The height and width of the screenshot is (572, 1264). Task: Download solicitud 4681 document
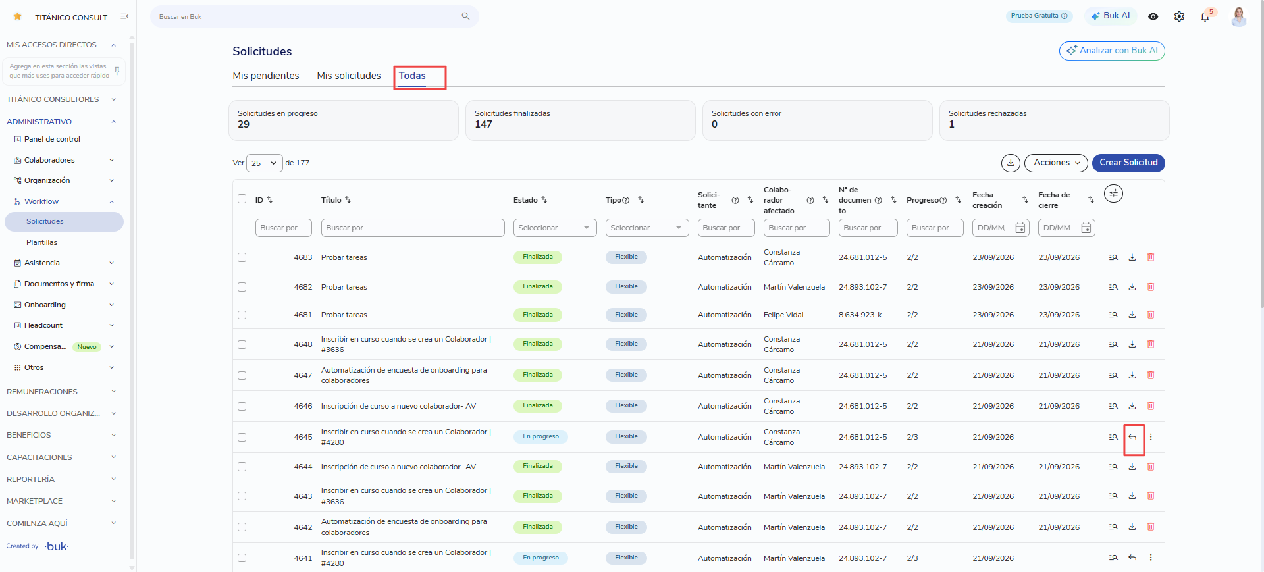1132,315
